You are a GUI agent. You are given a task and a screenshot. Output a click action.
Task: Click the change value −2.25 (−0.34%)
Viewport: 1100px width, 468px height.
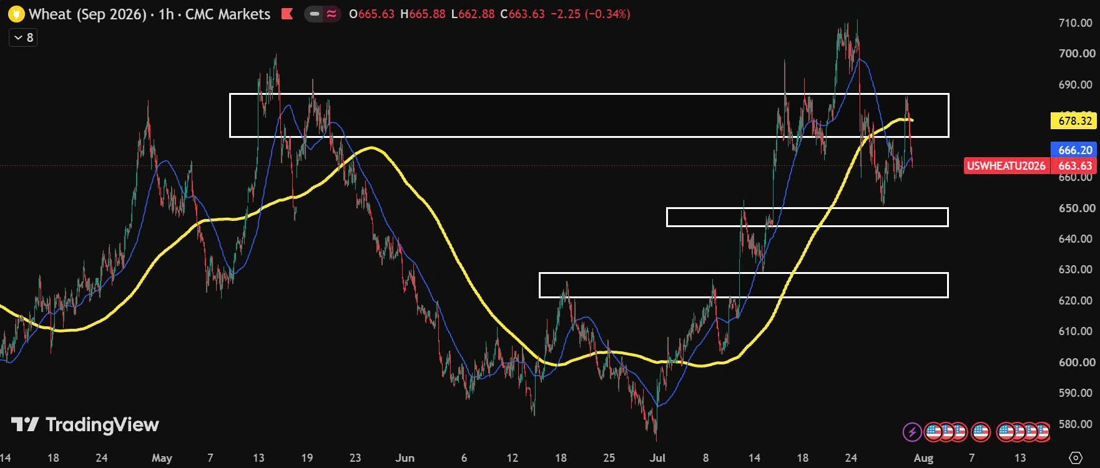point(591,14)
